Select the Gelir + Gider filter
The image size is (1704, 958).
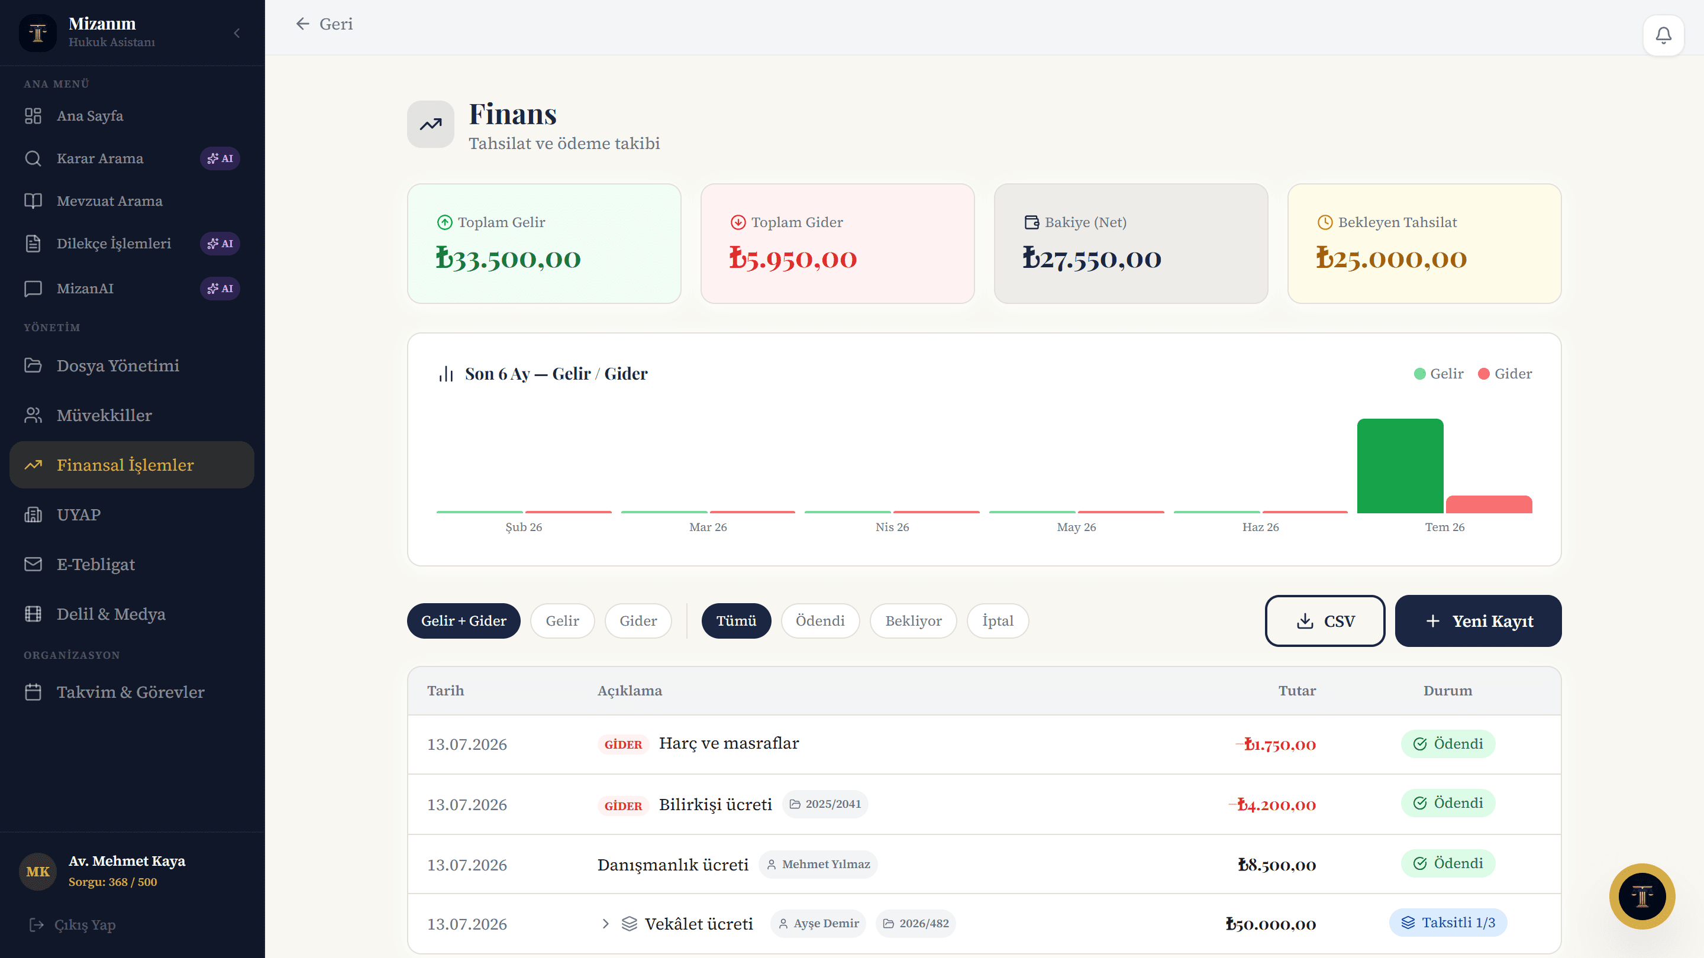pos(464,621)
